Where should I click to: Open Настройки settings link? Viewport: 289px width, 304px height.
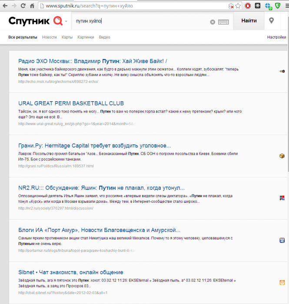[276, 37]
